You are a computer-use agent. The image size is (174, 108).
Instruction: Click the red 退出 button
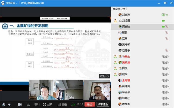(90, 104)
